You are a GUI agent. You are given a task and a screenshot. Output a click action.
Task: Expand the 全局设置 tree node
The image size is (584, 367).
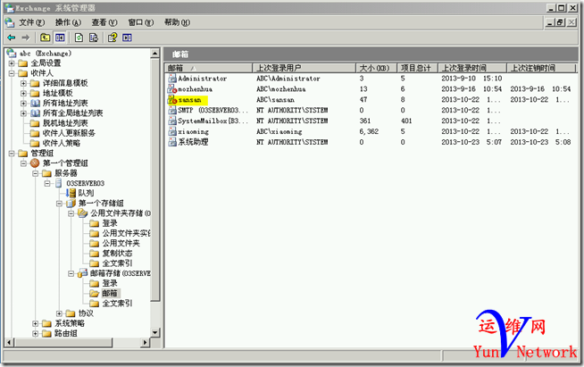coord(12,63)
